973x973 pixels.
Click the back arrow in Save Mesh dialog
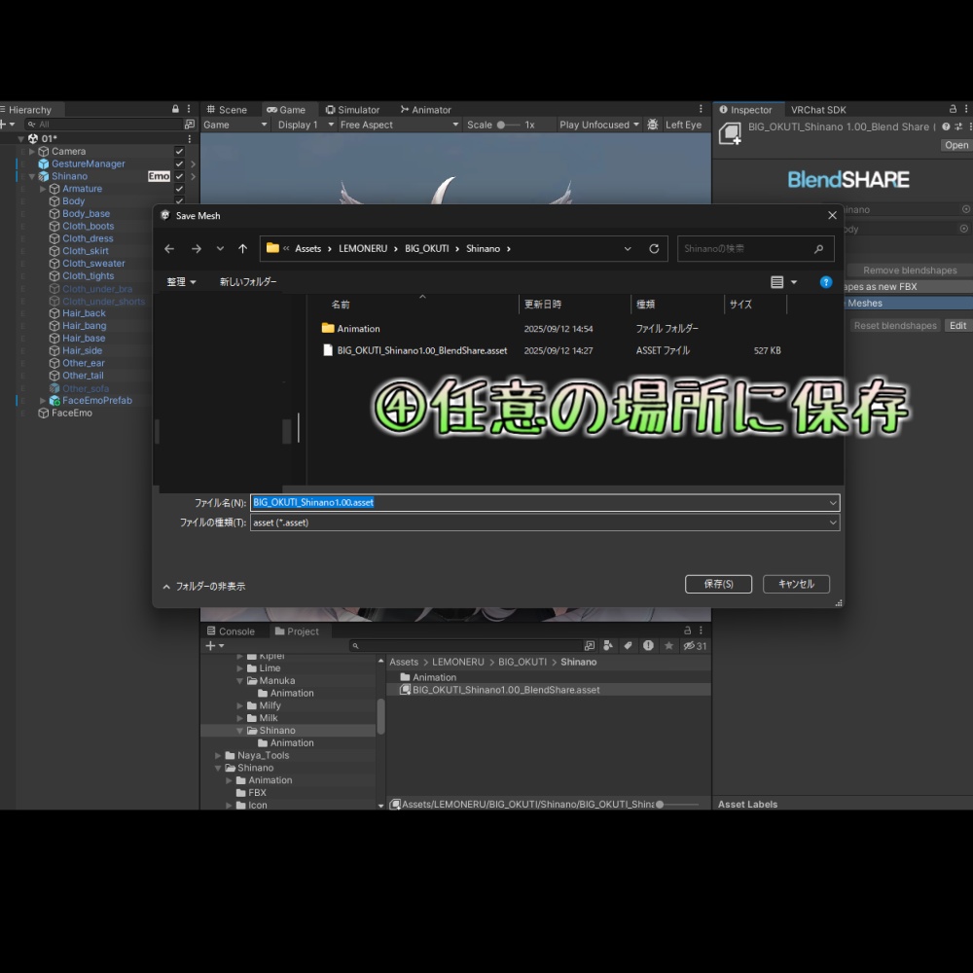tap(168, 249)
